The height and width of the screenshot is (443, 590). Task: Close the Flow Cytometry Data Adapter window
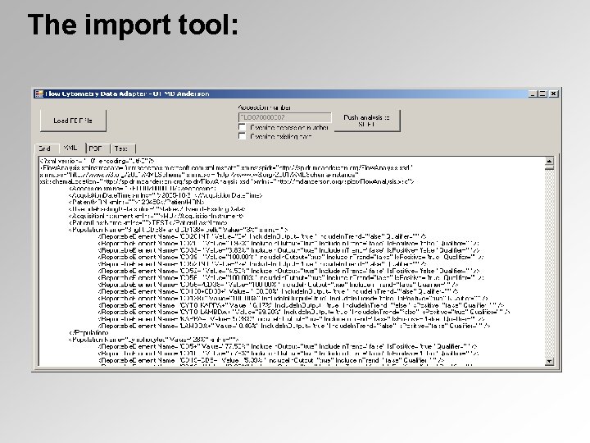point(553,94)
